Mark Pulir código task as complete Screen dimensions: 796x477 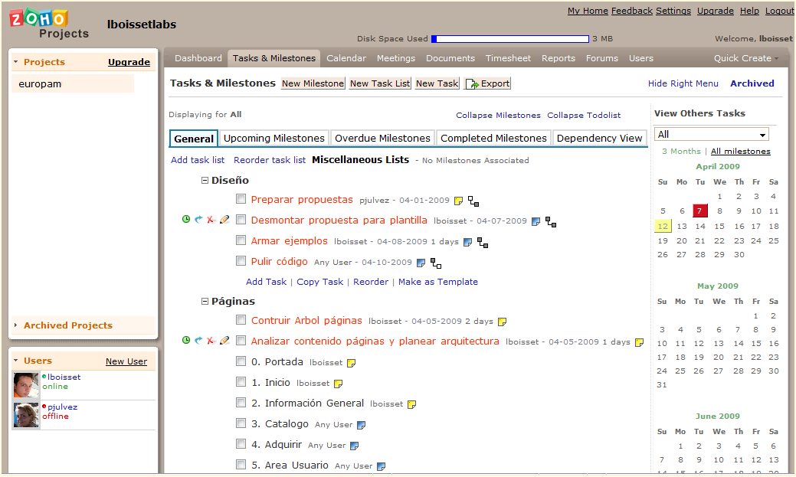click(241, 261)
